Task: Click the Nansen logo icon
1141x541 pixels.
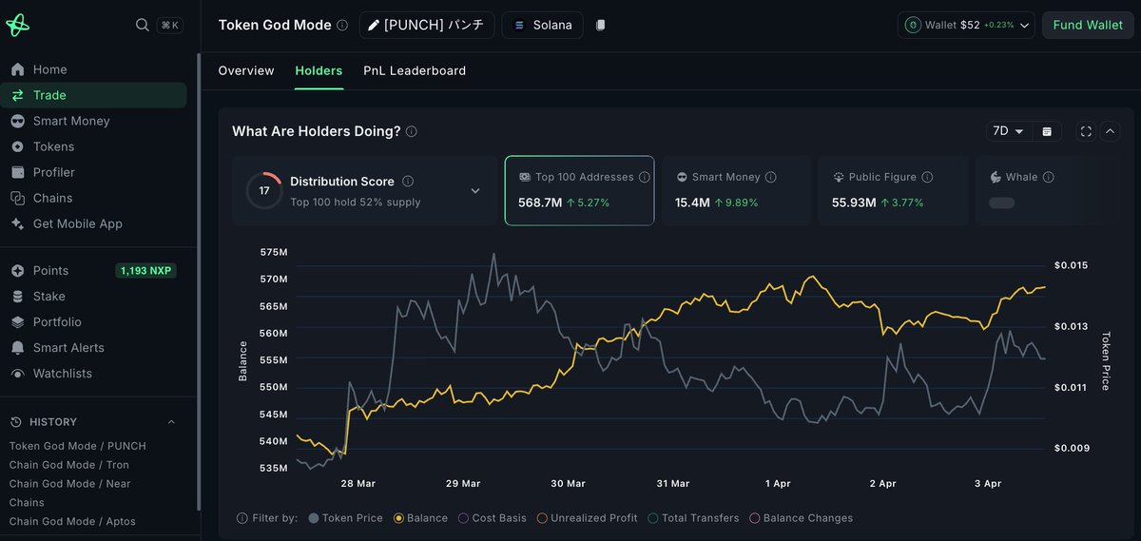Action: click(x=17, y=25)
